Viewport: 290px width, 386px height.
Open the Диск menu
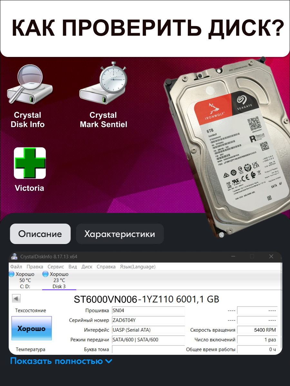pos(87,267)
